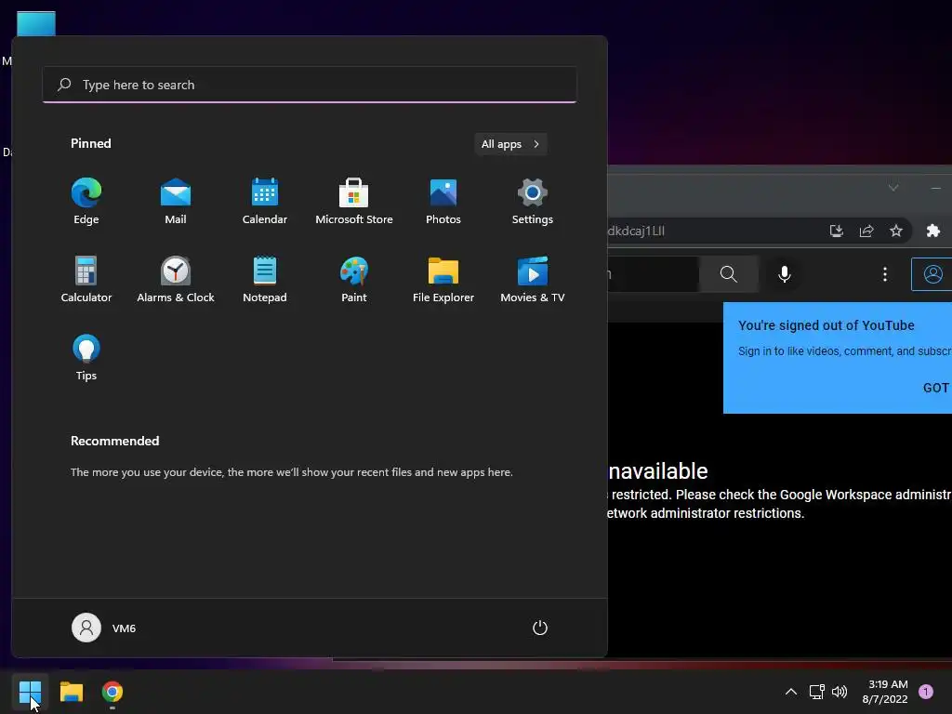Launch the Photos app
The height and width of the screenshot is (714, 952).
coord(443,202)
